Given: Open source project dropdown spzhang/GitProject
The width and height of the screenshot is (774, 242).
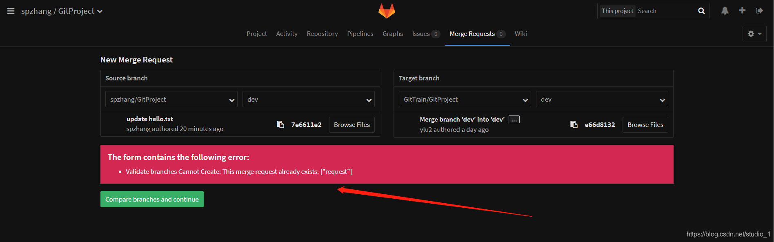Looking at the screenshot, I should click(x=171, y=99).
